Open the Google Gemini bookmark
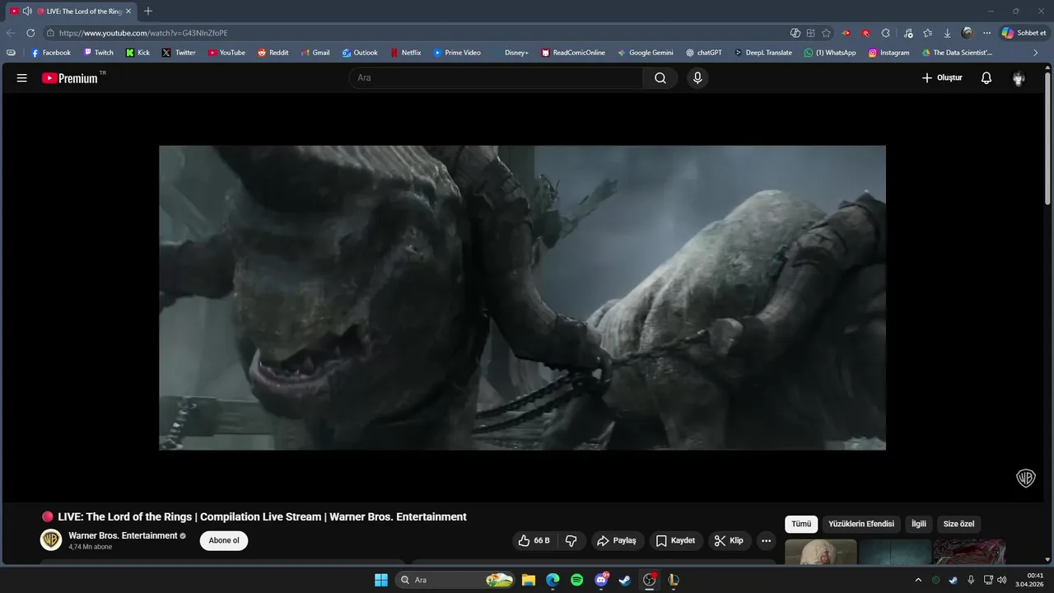The width and height of the screenshot is (1054, 593). pos(645,53)
